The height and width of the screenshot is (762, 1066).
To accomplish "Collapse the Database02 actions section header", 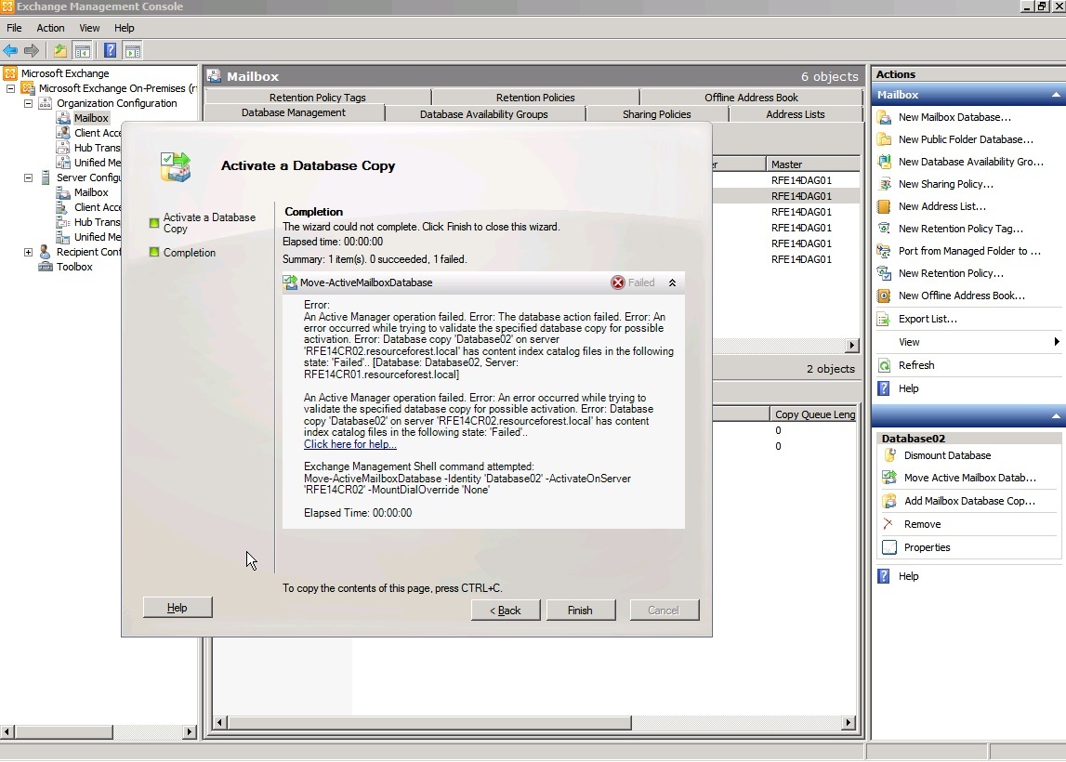I will pyautogui.click(x=1056, y=416).
